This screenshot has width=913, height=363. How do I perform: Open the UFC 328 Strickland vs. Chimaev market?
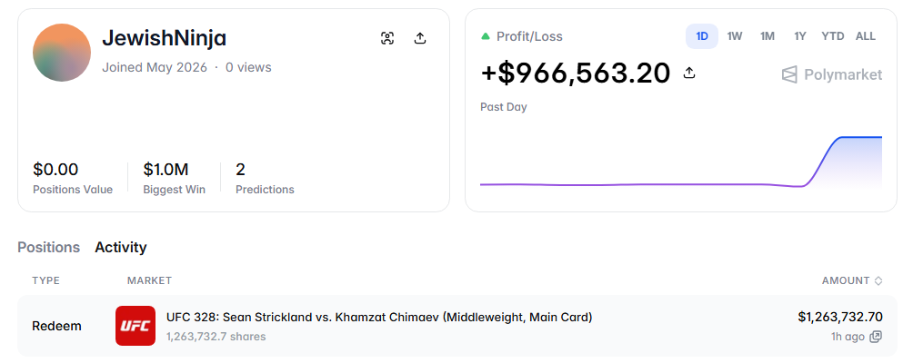(x=379, y=317)
